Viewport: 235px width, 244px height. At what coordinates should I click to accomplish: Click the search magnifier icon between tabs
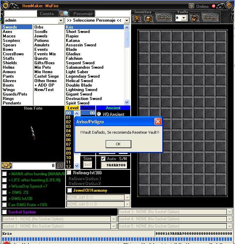[x=64, y=14]
